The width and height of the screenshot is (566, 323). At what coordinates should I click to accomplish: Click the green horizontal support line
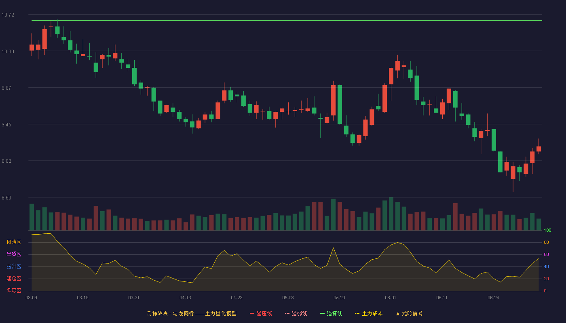pos(287,20)
